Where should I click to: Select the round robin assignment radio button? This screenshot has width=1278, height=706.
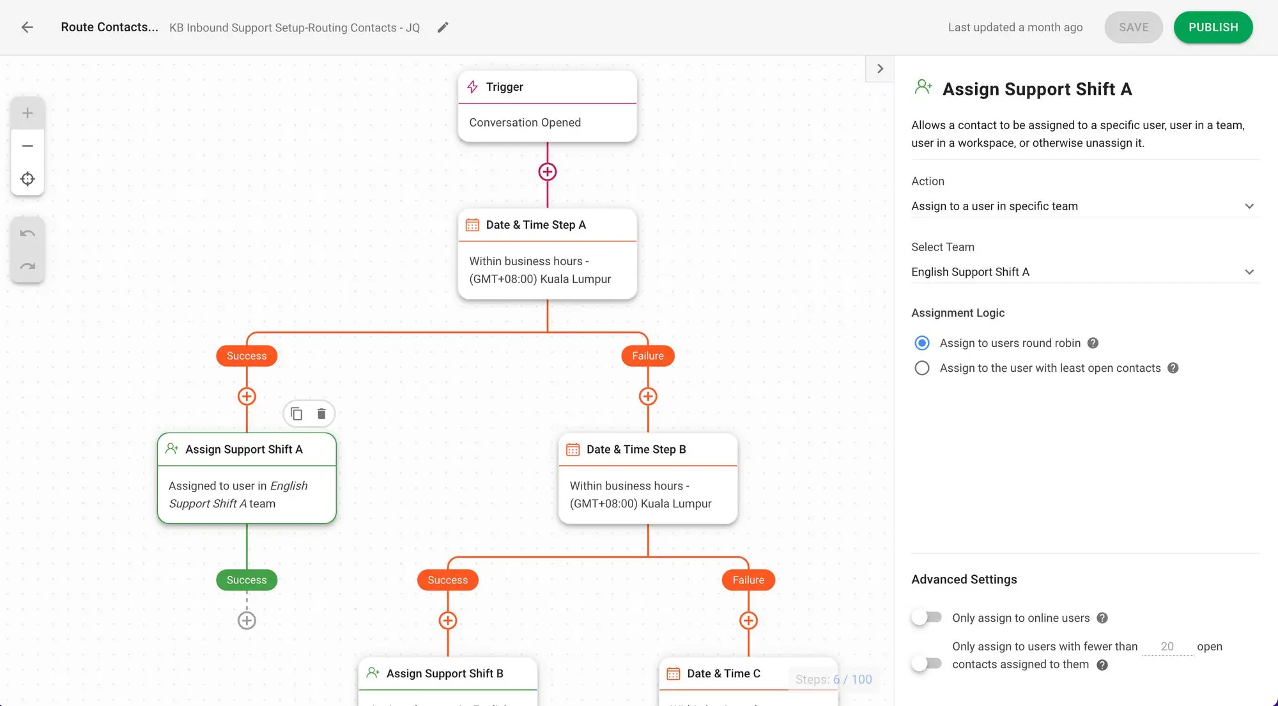[x=923, y=342]
